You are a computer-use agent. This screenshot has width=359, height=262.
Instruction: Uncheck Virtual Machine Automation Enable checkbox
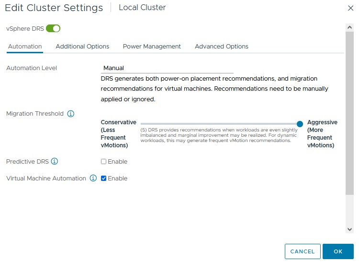click(x=103, y=179)
